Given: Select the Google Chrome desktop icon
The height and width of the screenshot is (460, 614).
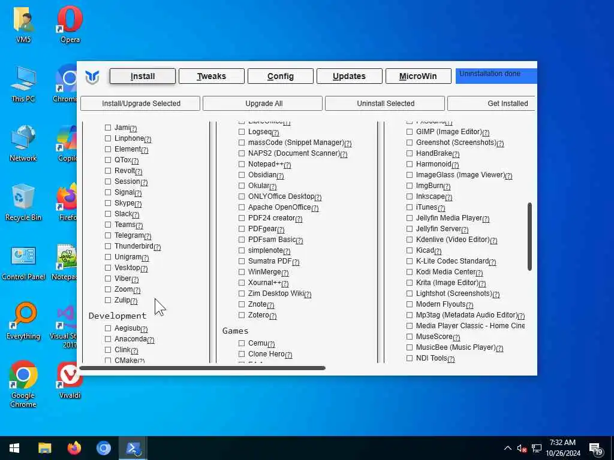Looking at the screenshot, I should [x=23, y=384].
